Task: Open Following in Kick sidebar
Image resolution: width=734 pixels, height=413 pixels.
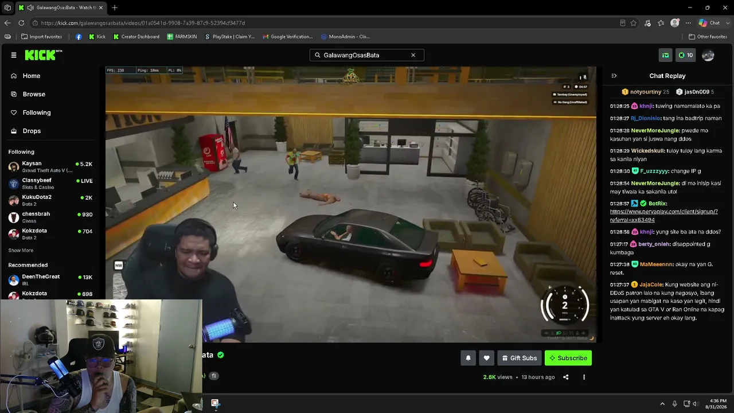Action: (x=37, y=112)
